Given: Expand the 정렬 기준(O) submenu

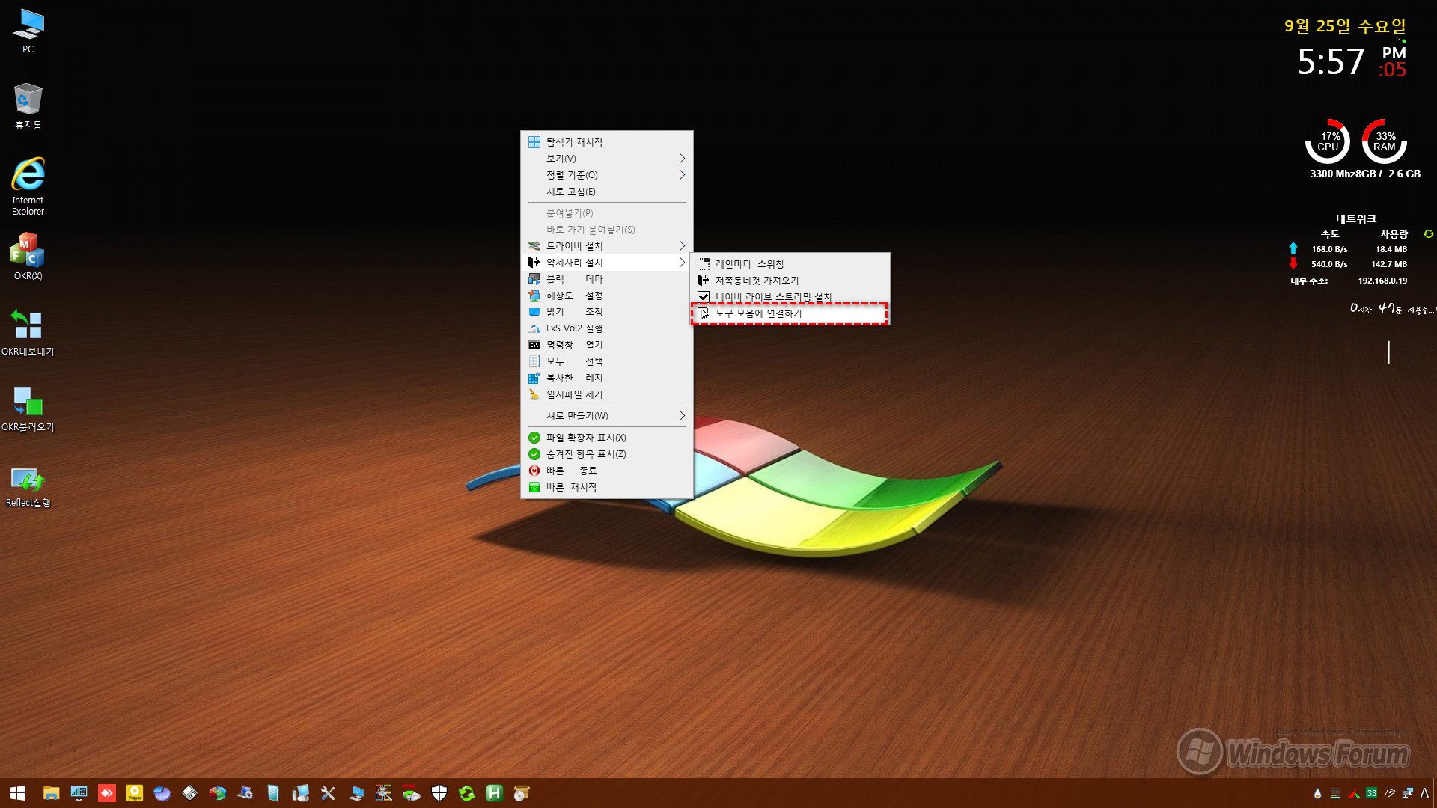Looking at the screenshot, I should (607, 175).
